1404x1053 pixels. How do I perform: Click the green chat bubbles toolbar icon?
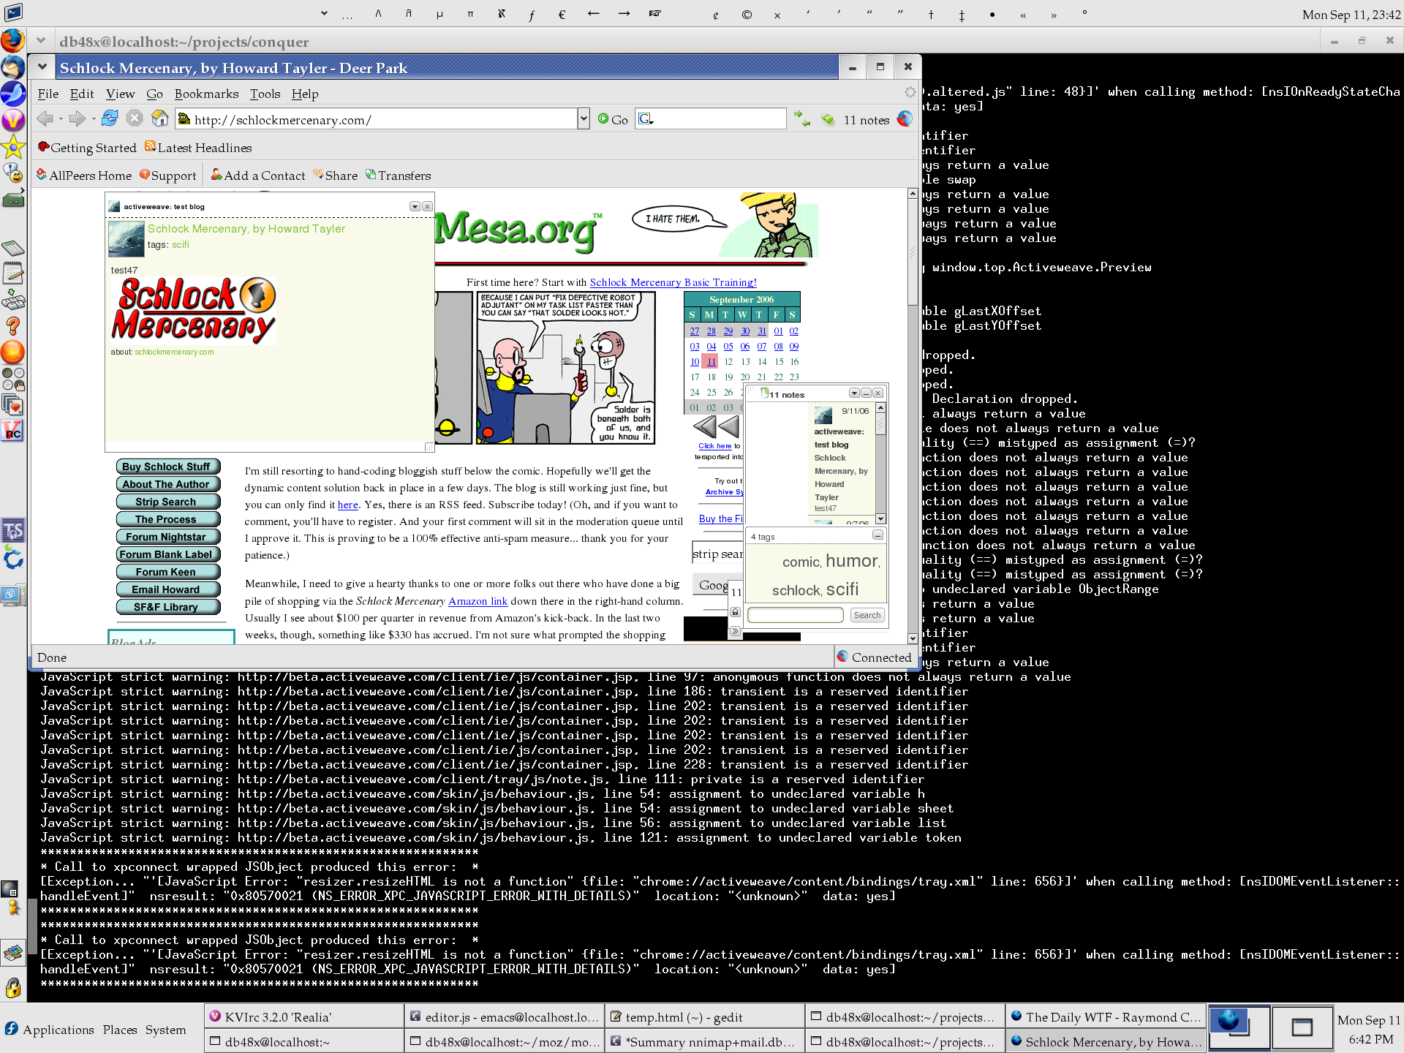[x=828, y=119]
